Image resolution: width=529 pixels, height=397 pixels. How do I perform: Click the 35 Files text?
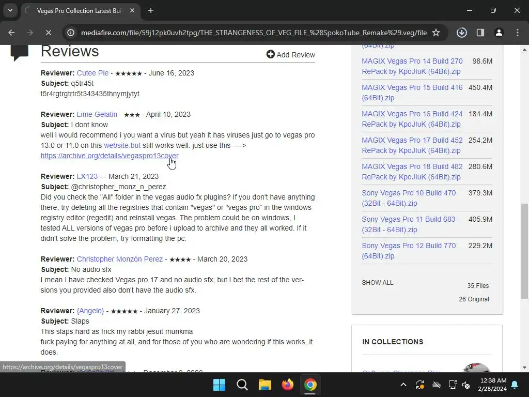click(x=478, y=285)
